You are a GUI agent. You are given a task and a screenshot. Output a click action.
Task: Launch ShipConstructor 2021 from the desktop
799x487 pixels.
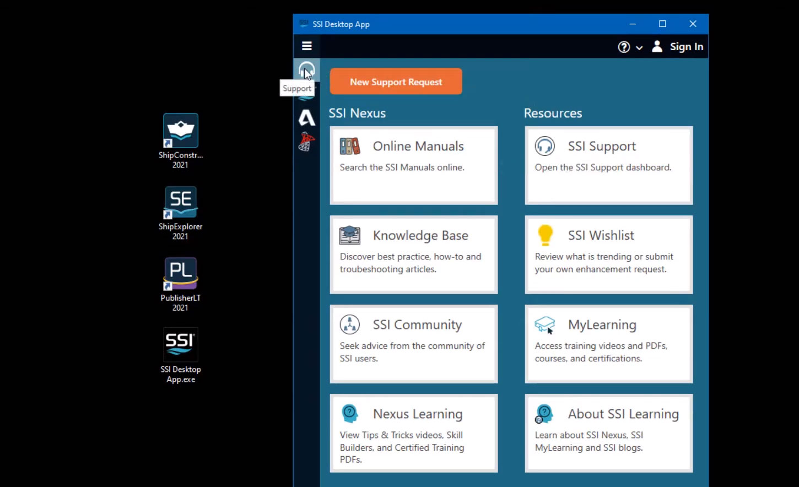180,131
